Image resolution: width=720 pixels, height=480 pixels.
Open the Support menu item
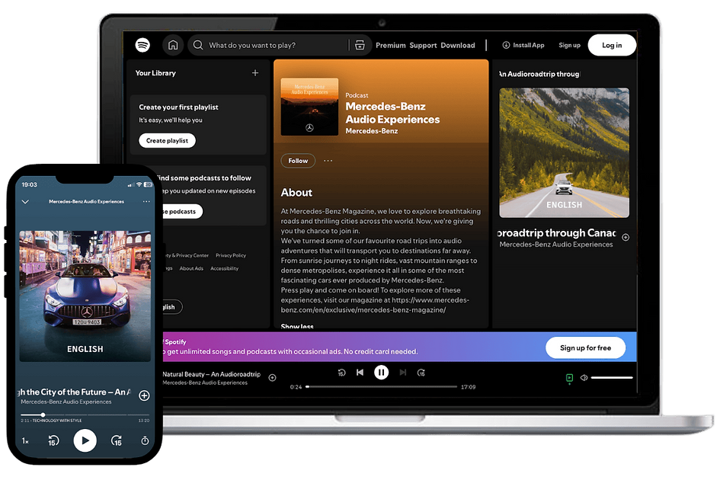coord(423,46)
